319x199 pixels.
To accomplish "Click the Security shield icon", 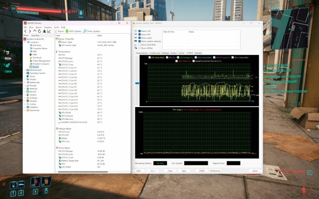I will [x=28, y=101].
